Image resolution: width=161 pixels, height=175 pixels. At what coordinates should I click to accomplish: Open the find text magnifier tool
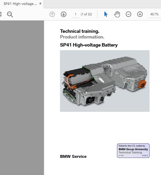click(10, 14)
